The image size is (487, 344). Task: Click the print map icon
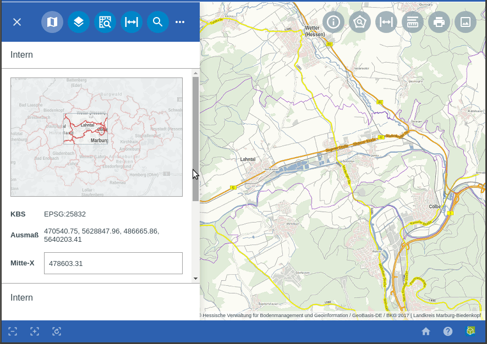click(439, 22)
